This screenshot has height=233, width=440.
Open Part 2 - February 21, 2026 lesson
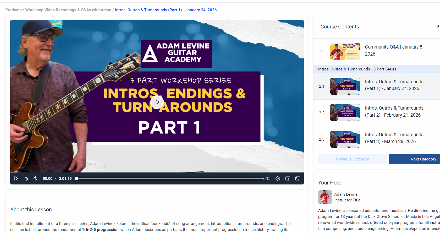coord(394,111)
